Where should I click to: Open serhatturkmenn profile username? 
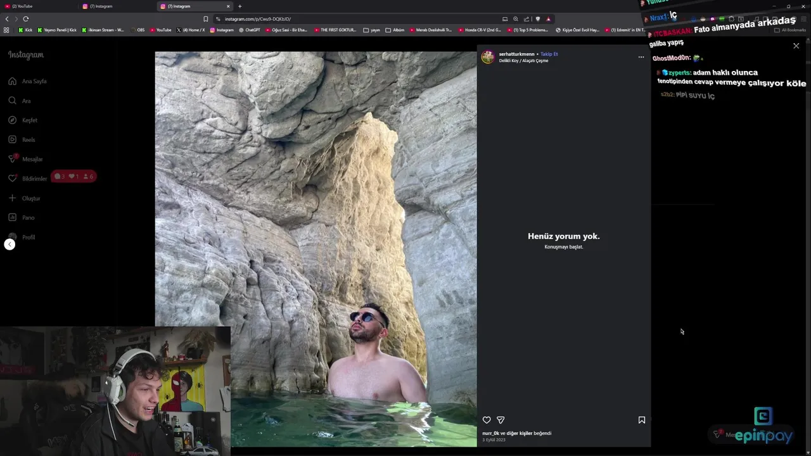(516, 54)
